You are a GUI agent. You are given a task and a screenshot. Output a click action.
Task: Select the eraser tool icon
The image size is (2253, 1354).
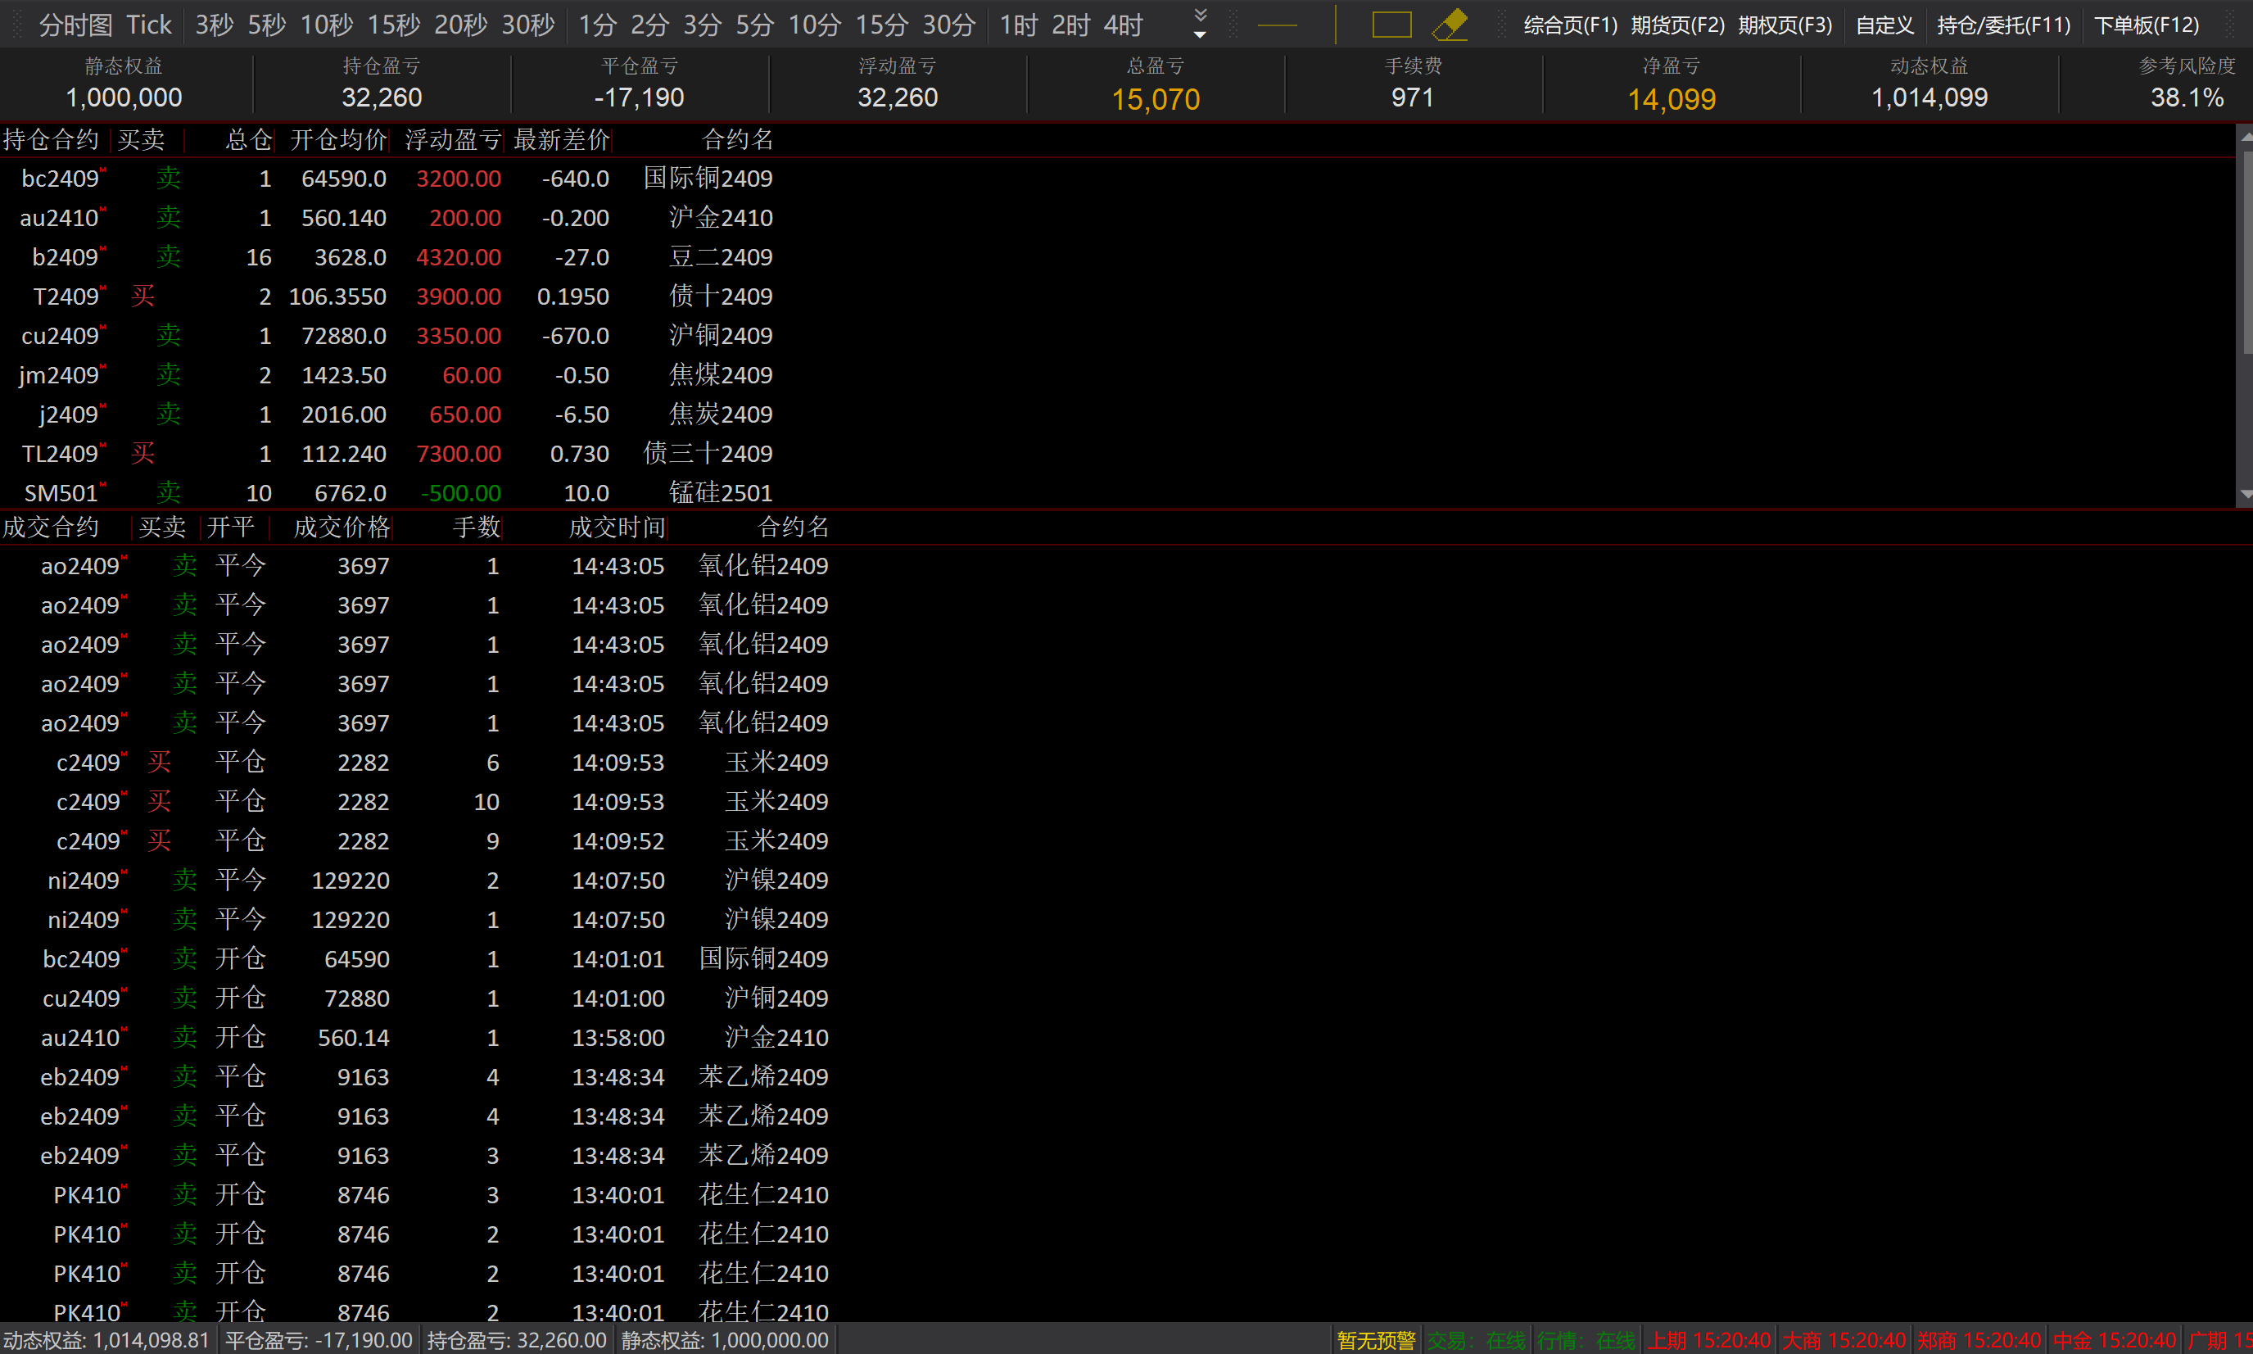(x=1450, y=25)
